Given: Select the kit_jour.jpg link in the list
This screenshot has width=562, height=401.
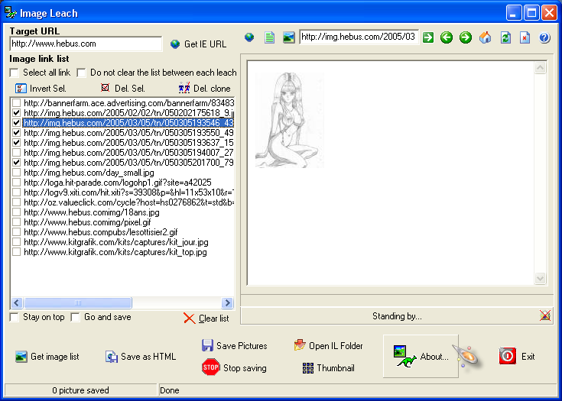Looking at the screenshot, I should click(115, 242).
